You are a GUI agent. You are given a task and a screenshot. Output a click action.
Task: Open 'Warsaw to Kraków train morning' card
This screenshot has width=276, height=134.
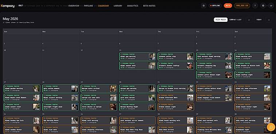[176, 88]
